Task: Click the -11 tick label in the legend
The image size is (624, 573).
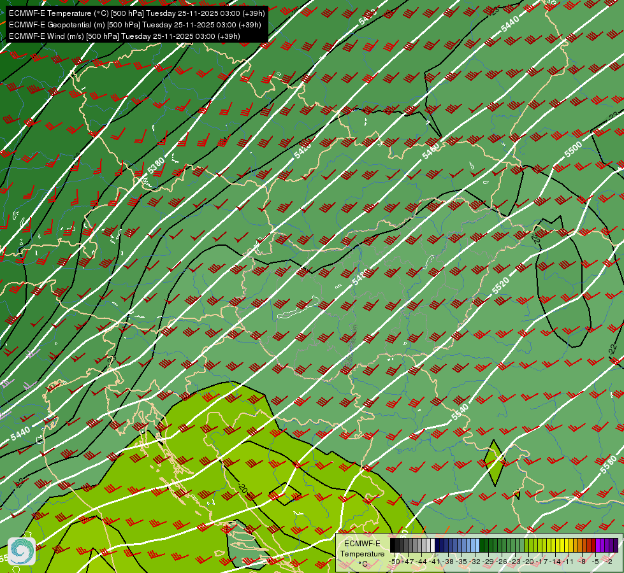Action: (x=568, y=562)
